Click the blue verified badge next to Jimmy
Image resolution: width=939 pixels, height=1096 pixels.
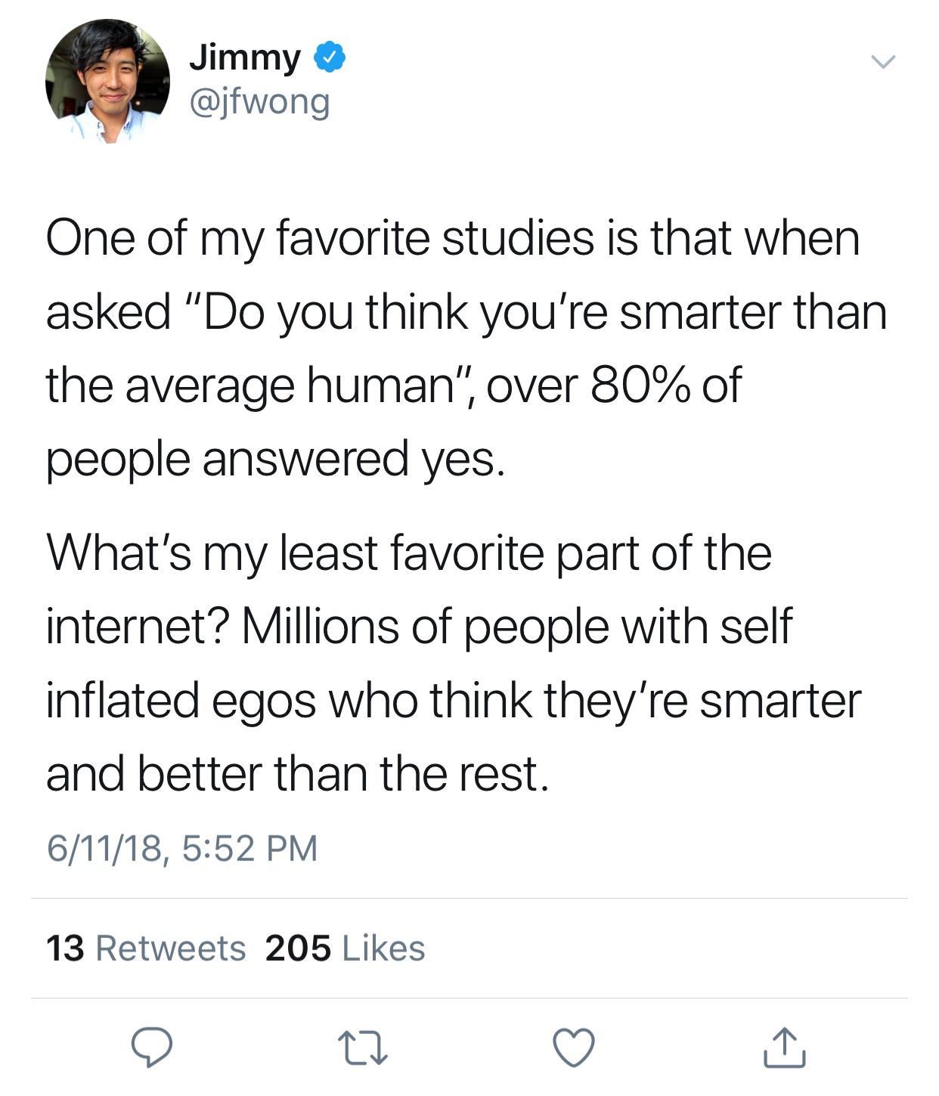pos(330,57)
